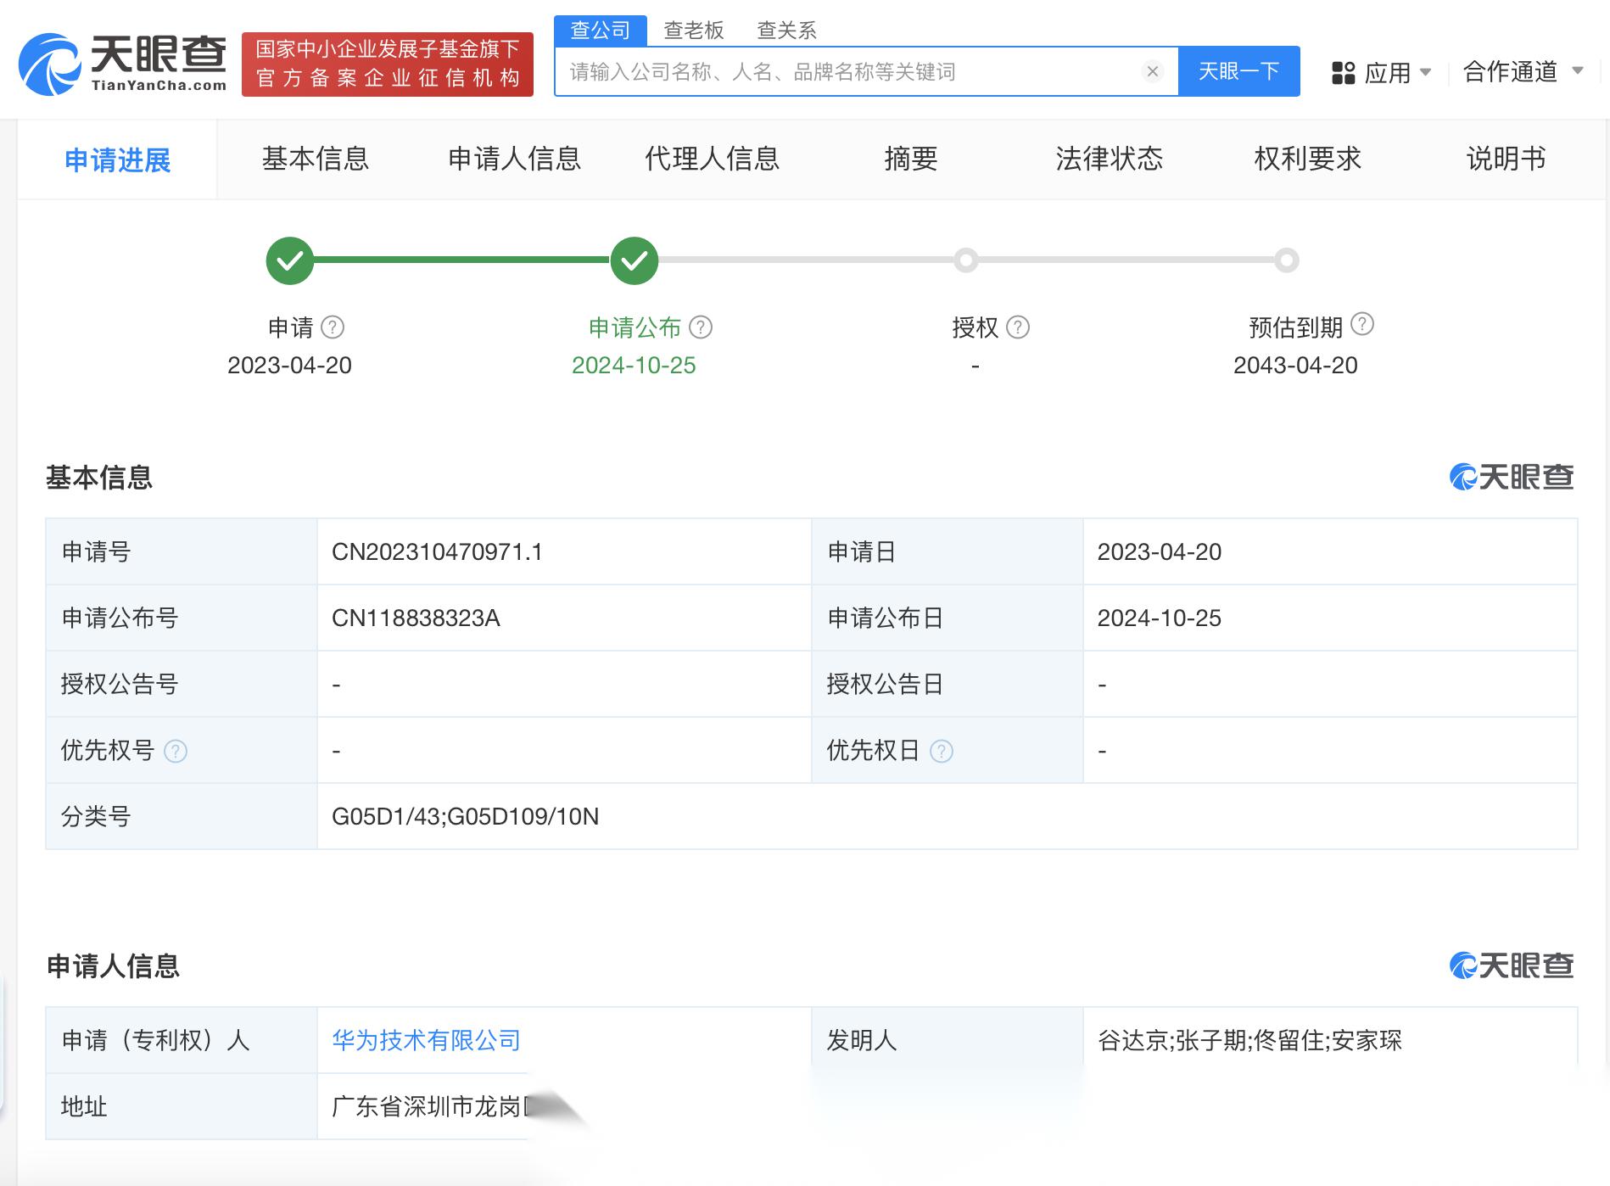Click the TianYanCha logo
The image size is (1610, 1186).
[x=123, y=64]
